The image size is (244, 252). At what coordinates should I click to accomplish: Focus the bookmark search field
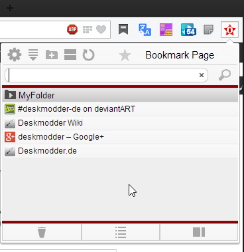pyautogui.click(x=106, y=75)
